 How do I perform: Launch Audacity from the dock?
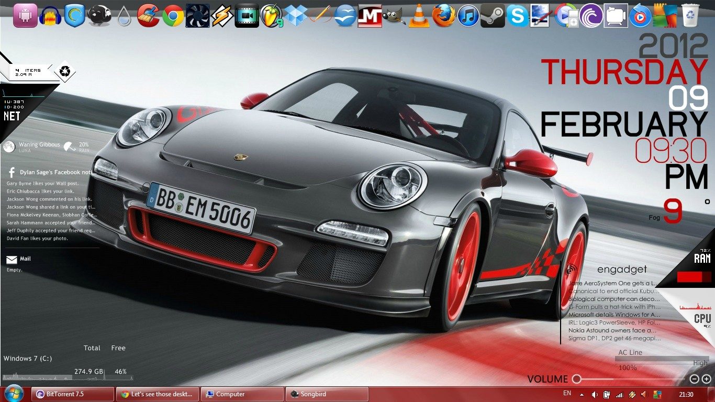point(50,16)
